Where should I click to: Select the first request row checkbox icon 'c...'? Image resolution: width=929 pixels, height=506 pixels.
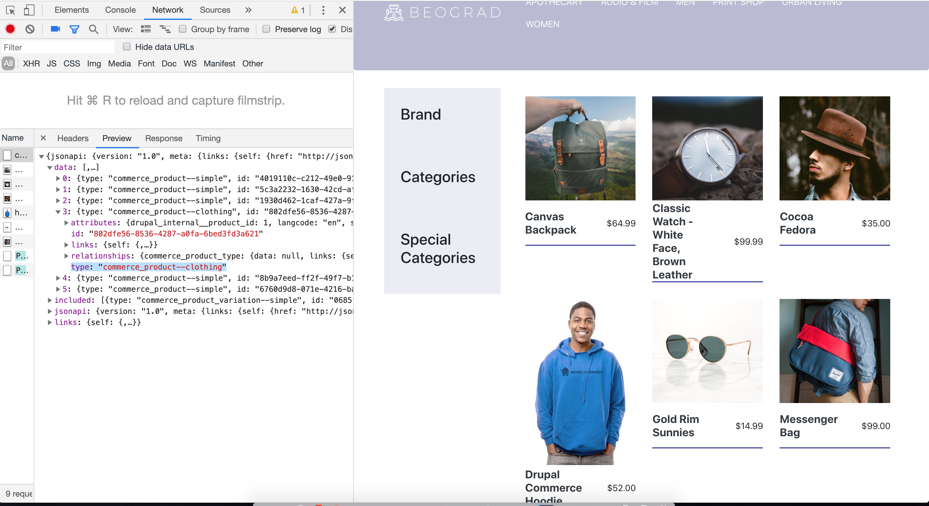[x=7, y=156]
